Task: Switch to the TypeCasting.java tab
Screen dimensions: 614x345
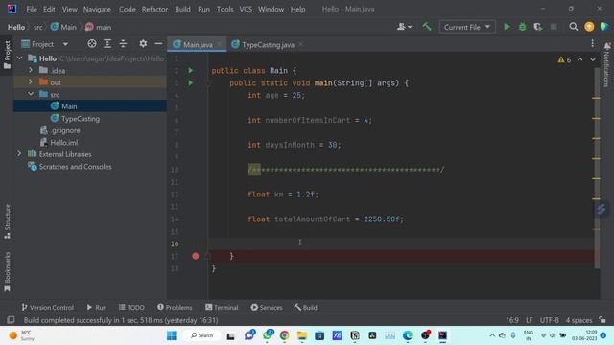Action: (x=268, y=45)
